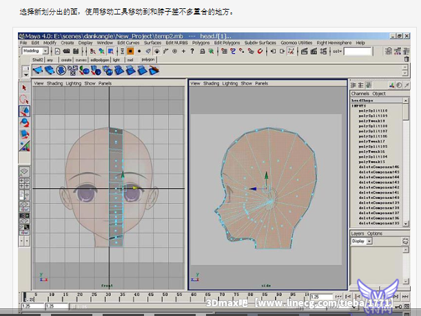
Task: Open the Edit Polygons menu
Action: coord(227,43)
